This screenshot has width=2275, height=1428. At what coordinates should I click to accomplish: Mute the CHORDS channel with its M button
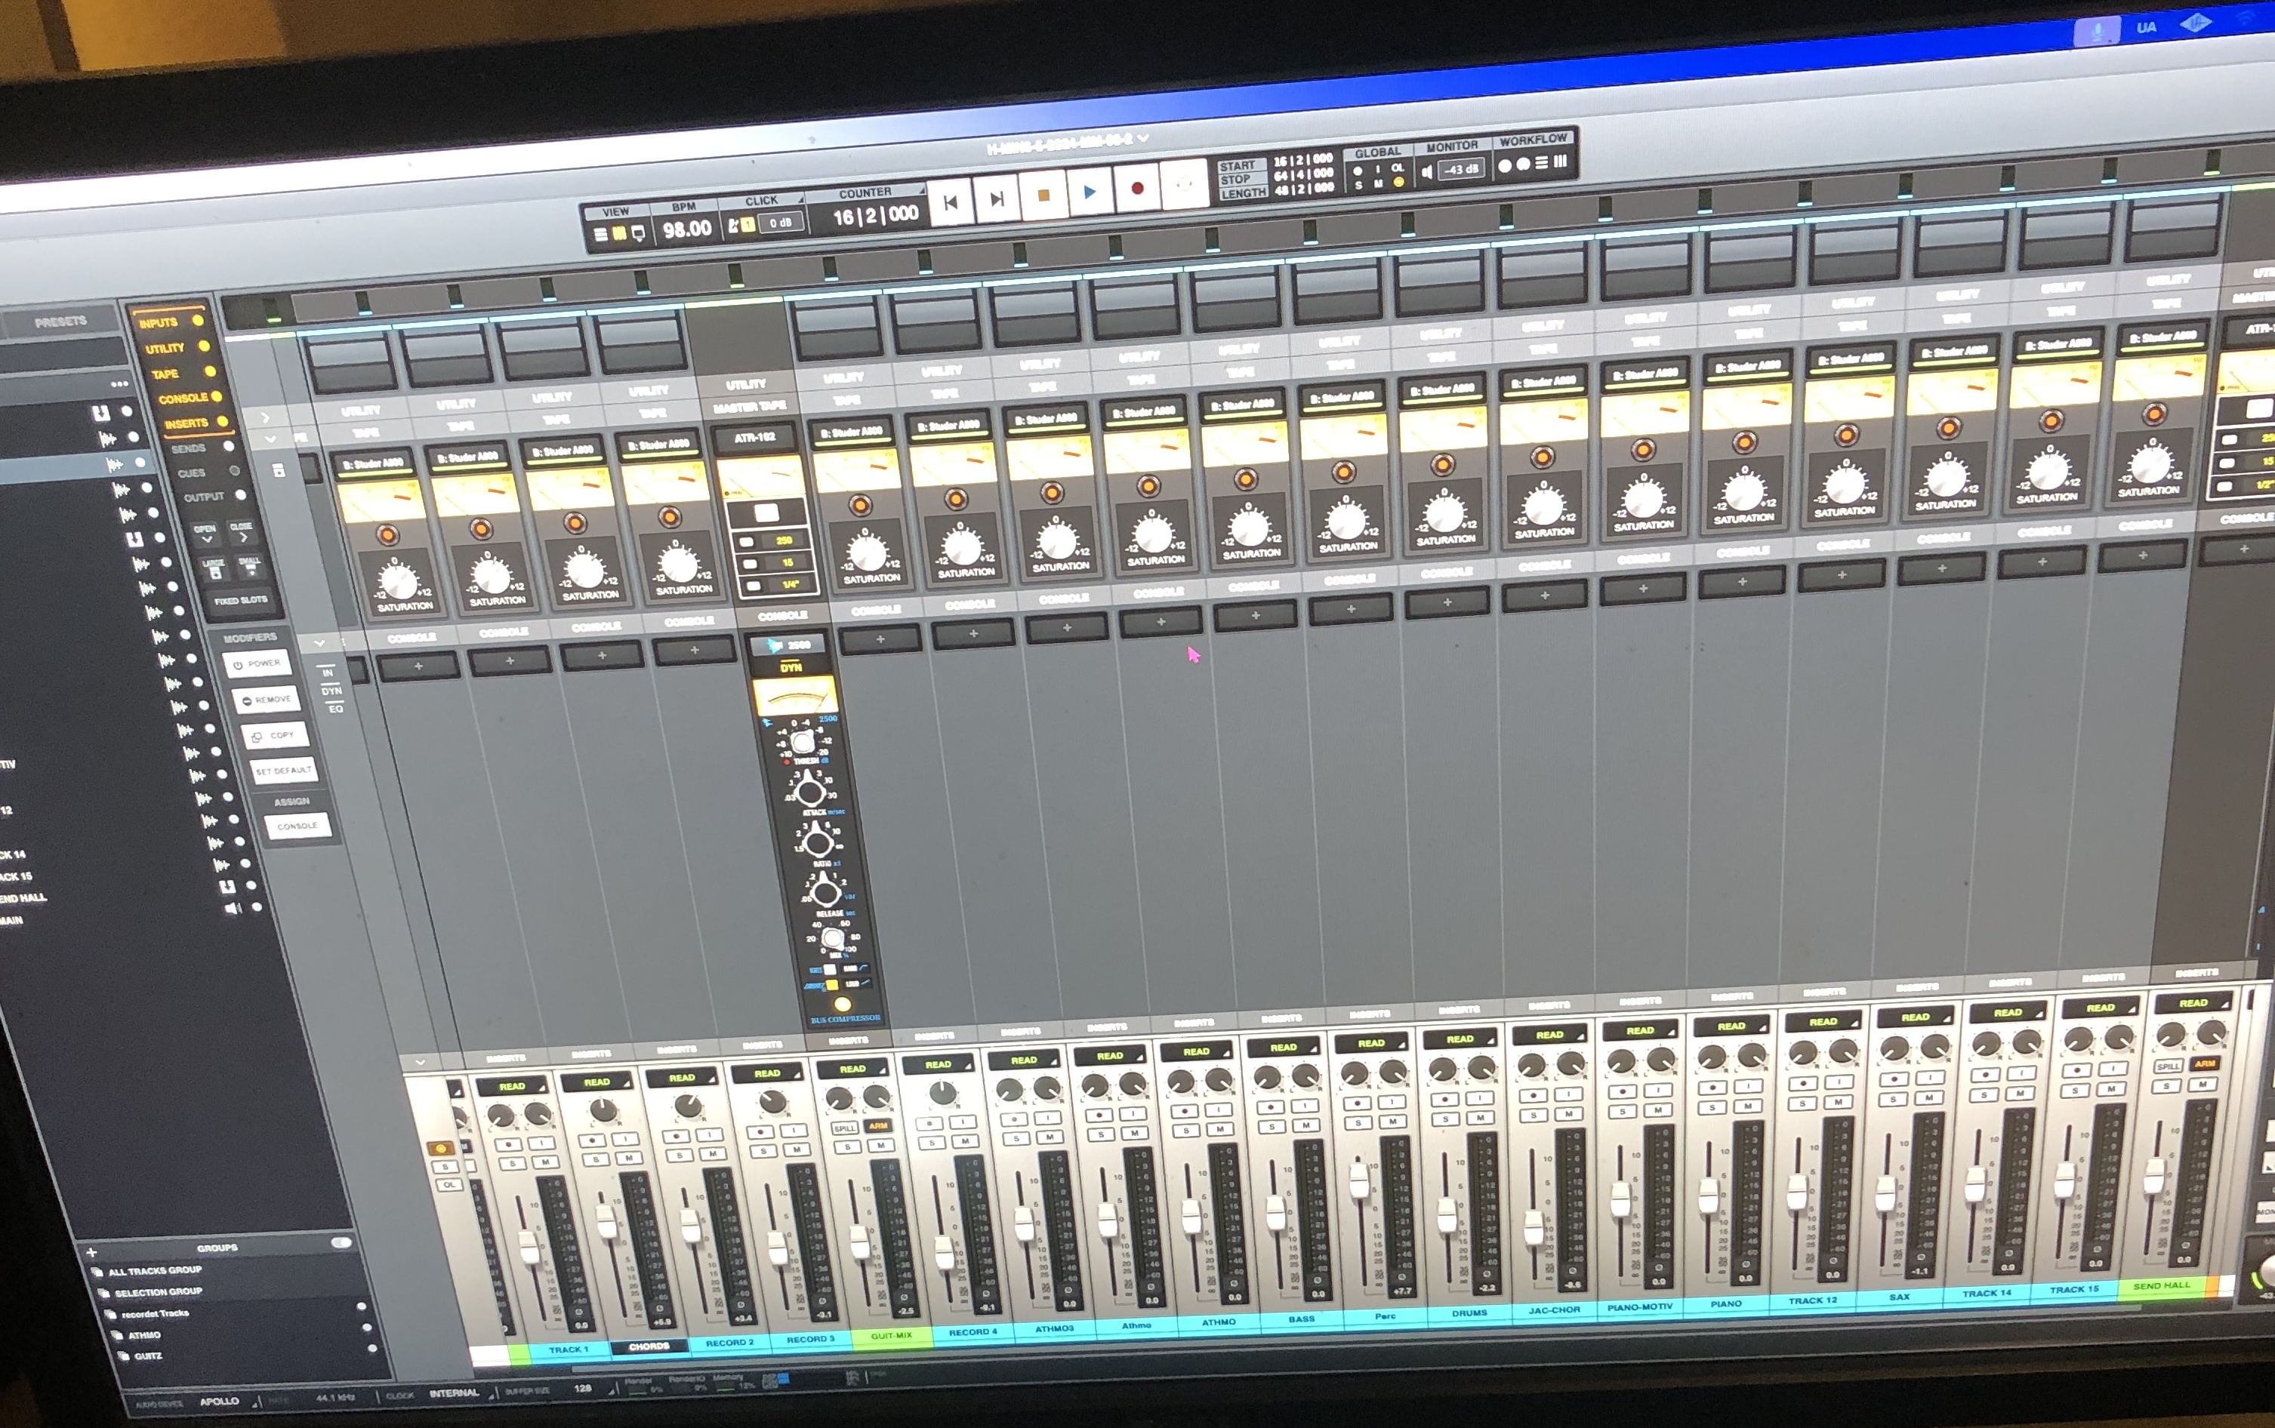pos(627,1159)
